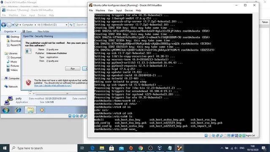
Task: Click network indicator in Windows 7 VM status bar
Action: 81,116
